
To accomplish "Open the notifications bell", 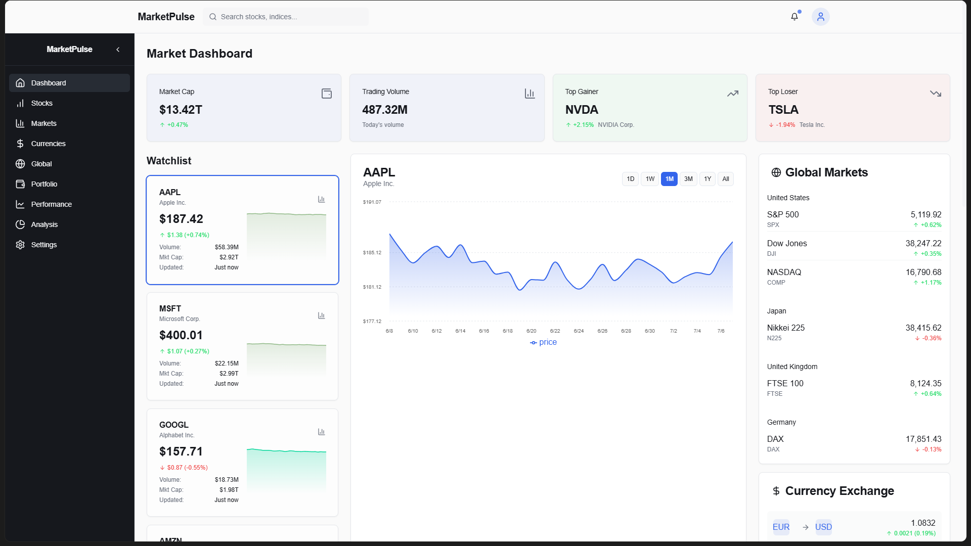I will click(795, 17).
